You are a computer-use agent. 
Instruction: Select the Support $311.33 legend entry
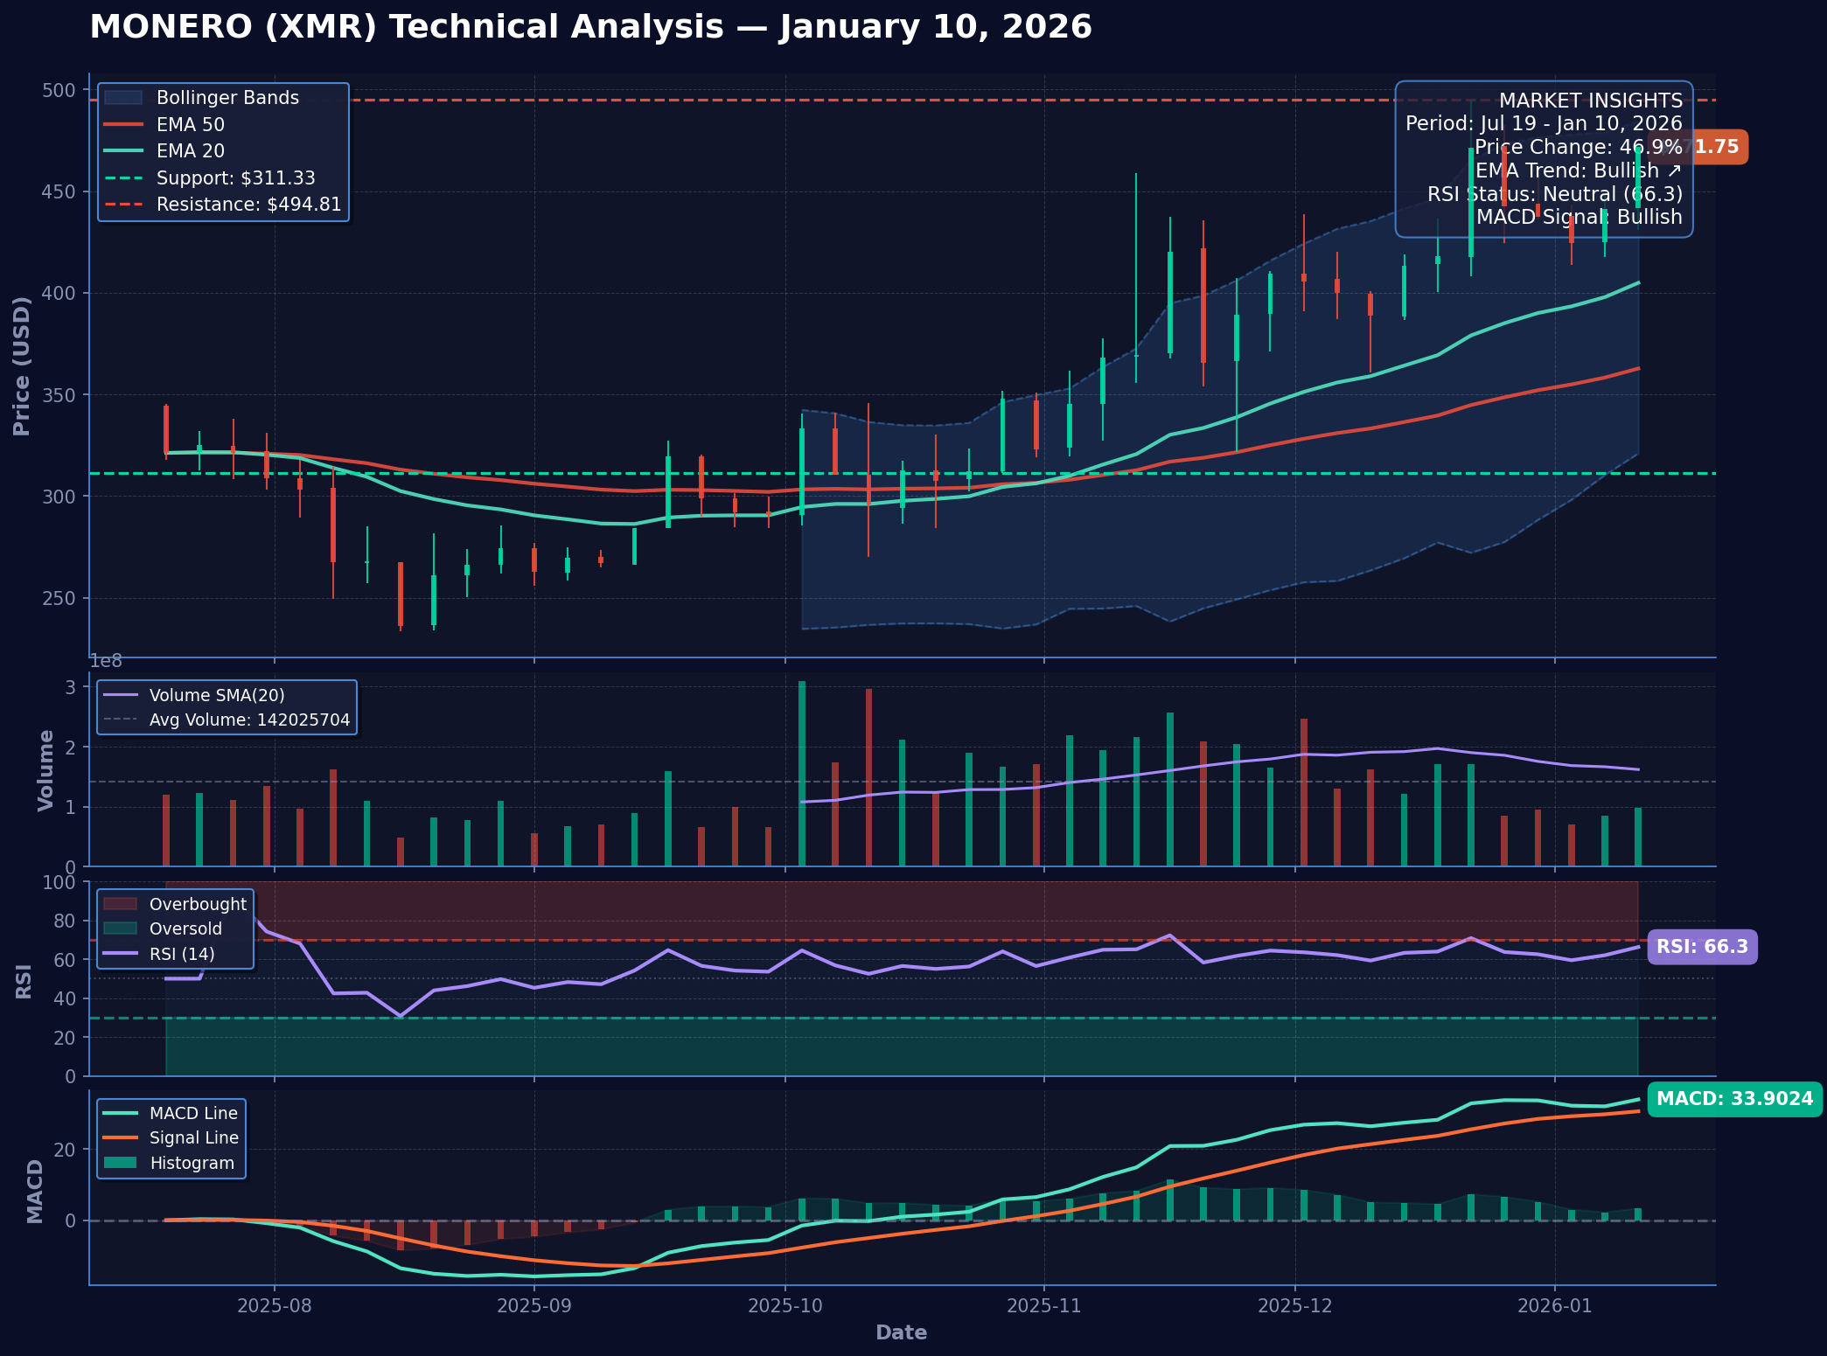click(x=234, y=178)
